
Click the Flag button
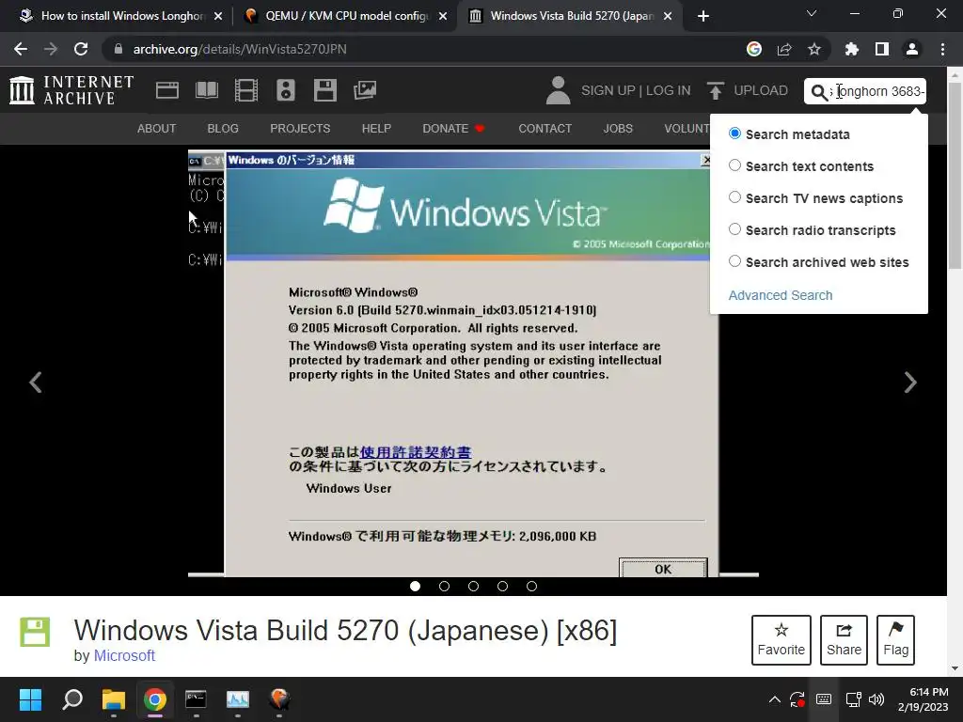[x=896, y=639]
